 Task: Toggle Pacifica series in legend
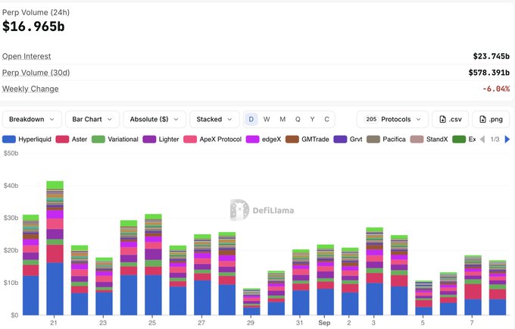tap(386, 139)
